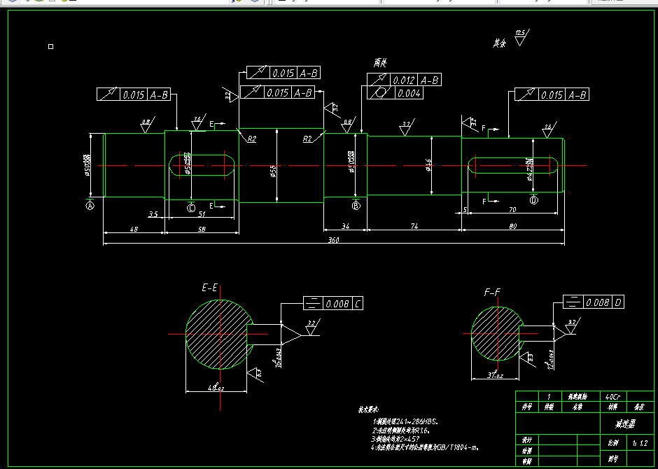658x469 pixels.
Task: Select the F-F section view label
Action: (492, 293)
